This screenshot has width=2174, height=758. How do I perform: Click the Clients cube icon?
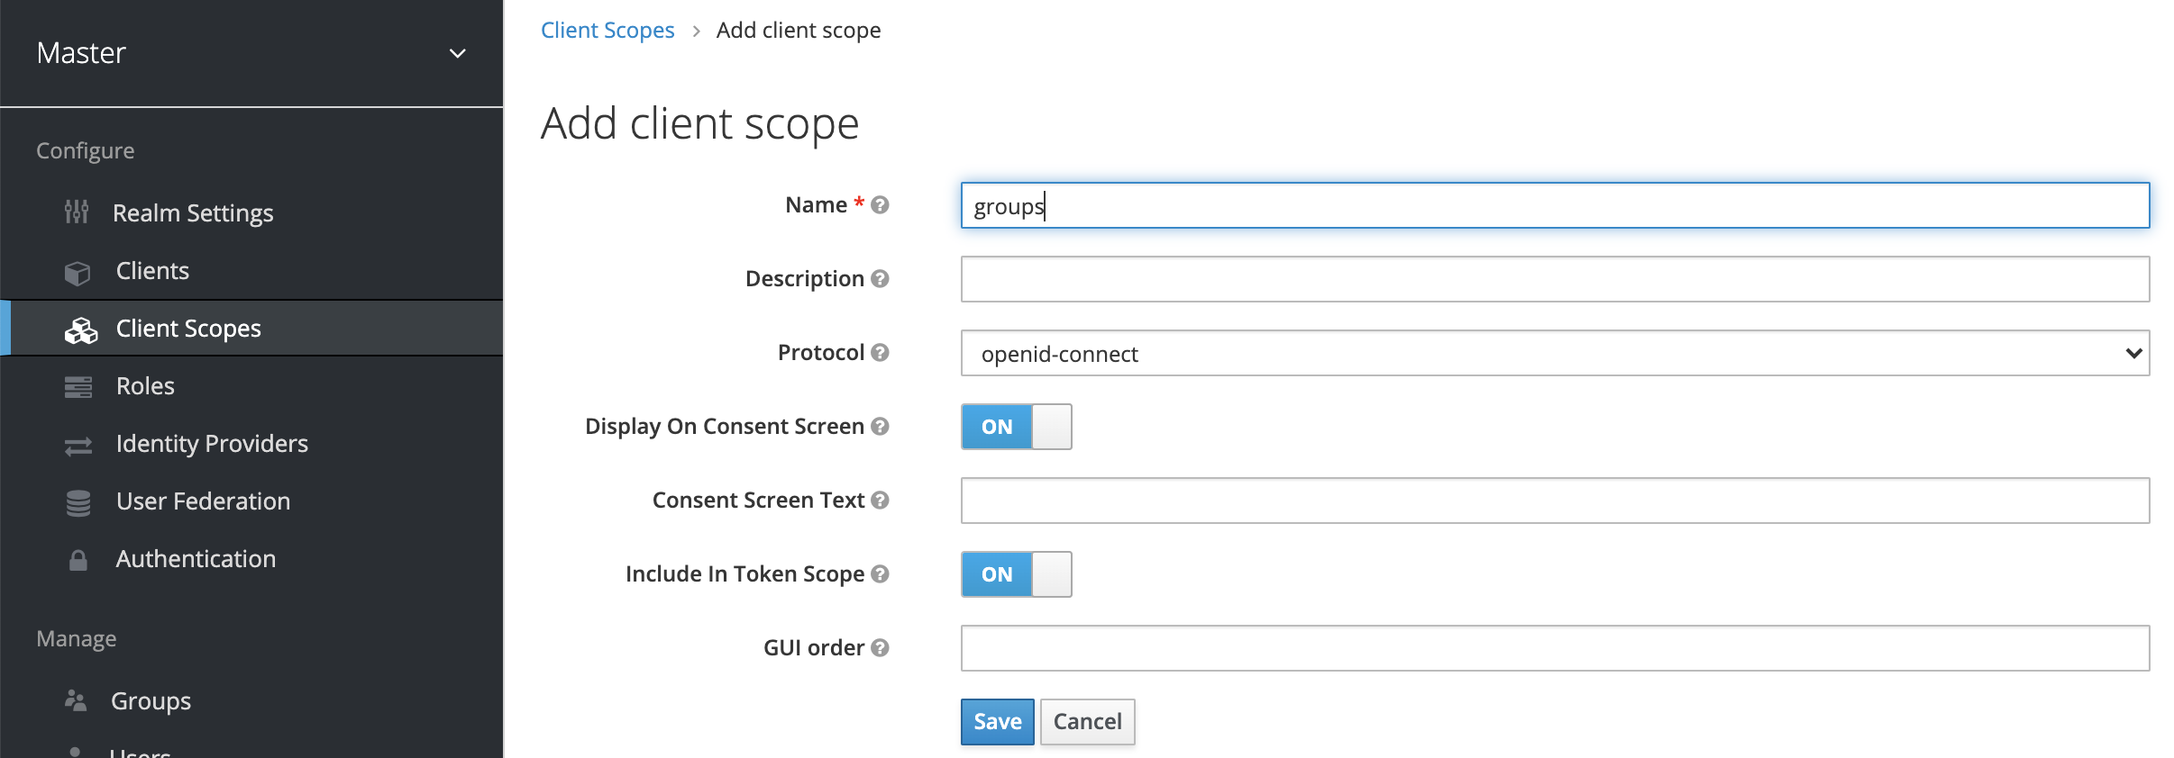(x=78, y=272)
